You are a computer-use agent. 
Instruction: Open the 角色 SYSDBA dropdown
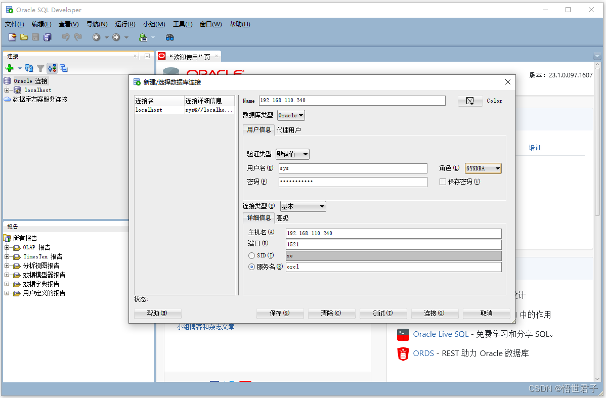[483, 168]
